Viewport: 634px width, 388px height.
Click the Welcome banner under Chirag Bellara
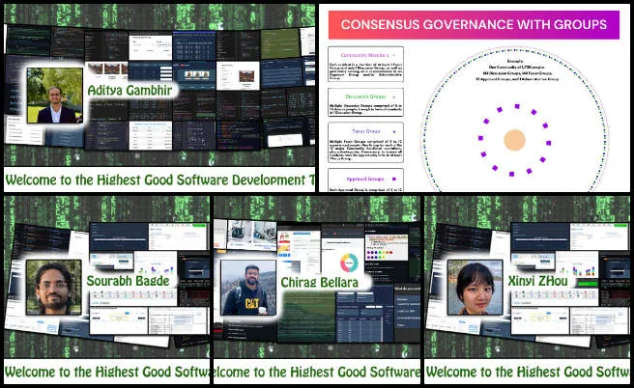point(317,372)
